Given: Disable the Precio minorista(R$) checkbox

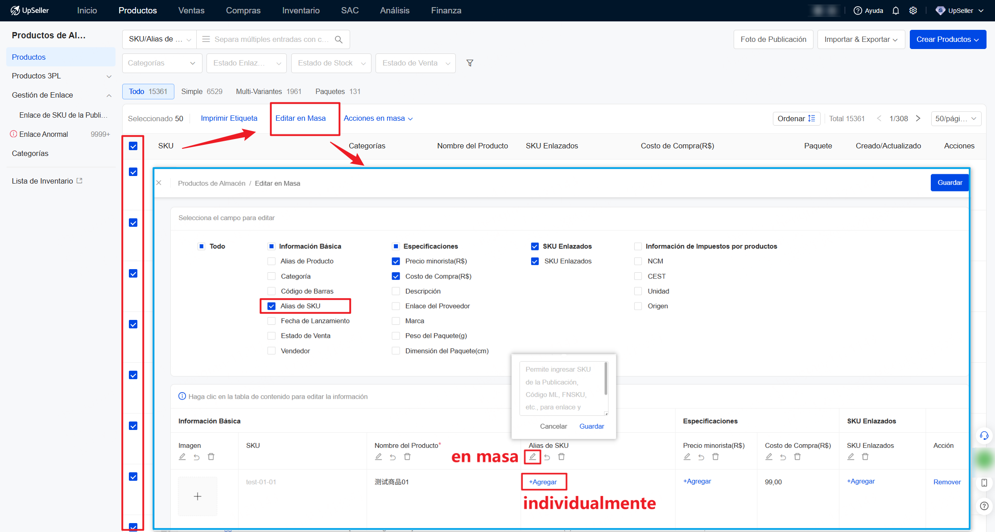Looking at the screenshot, I should point(396,261).
